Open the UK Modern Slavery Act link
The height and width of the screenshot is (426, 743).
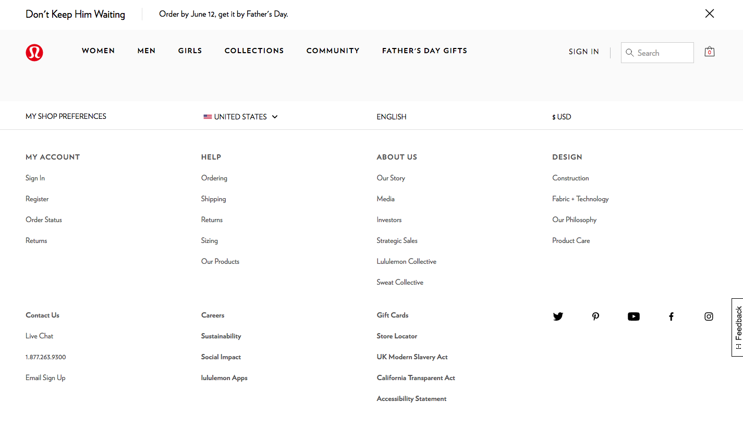click(x=412, y=357)
